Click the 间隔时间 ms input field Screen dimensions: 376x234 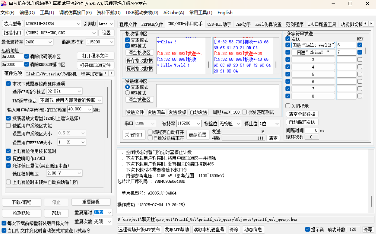pyautogui.click(x=312, y=131)
